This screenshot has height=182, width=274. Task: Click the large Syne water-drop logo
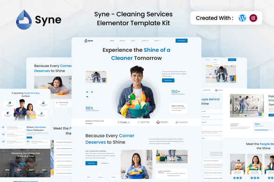24,20
